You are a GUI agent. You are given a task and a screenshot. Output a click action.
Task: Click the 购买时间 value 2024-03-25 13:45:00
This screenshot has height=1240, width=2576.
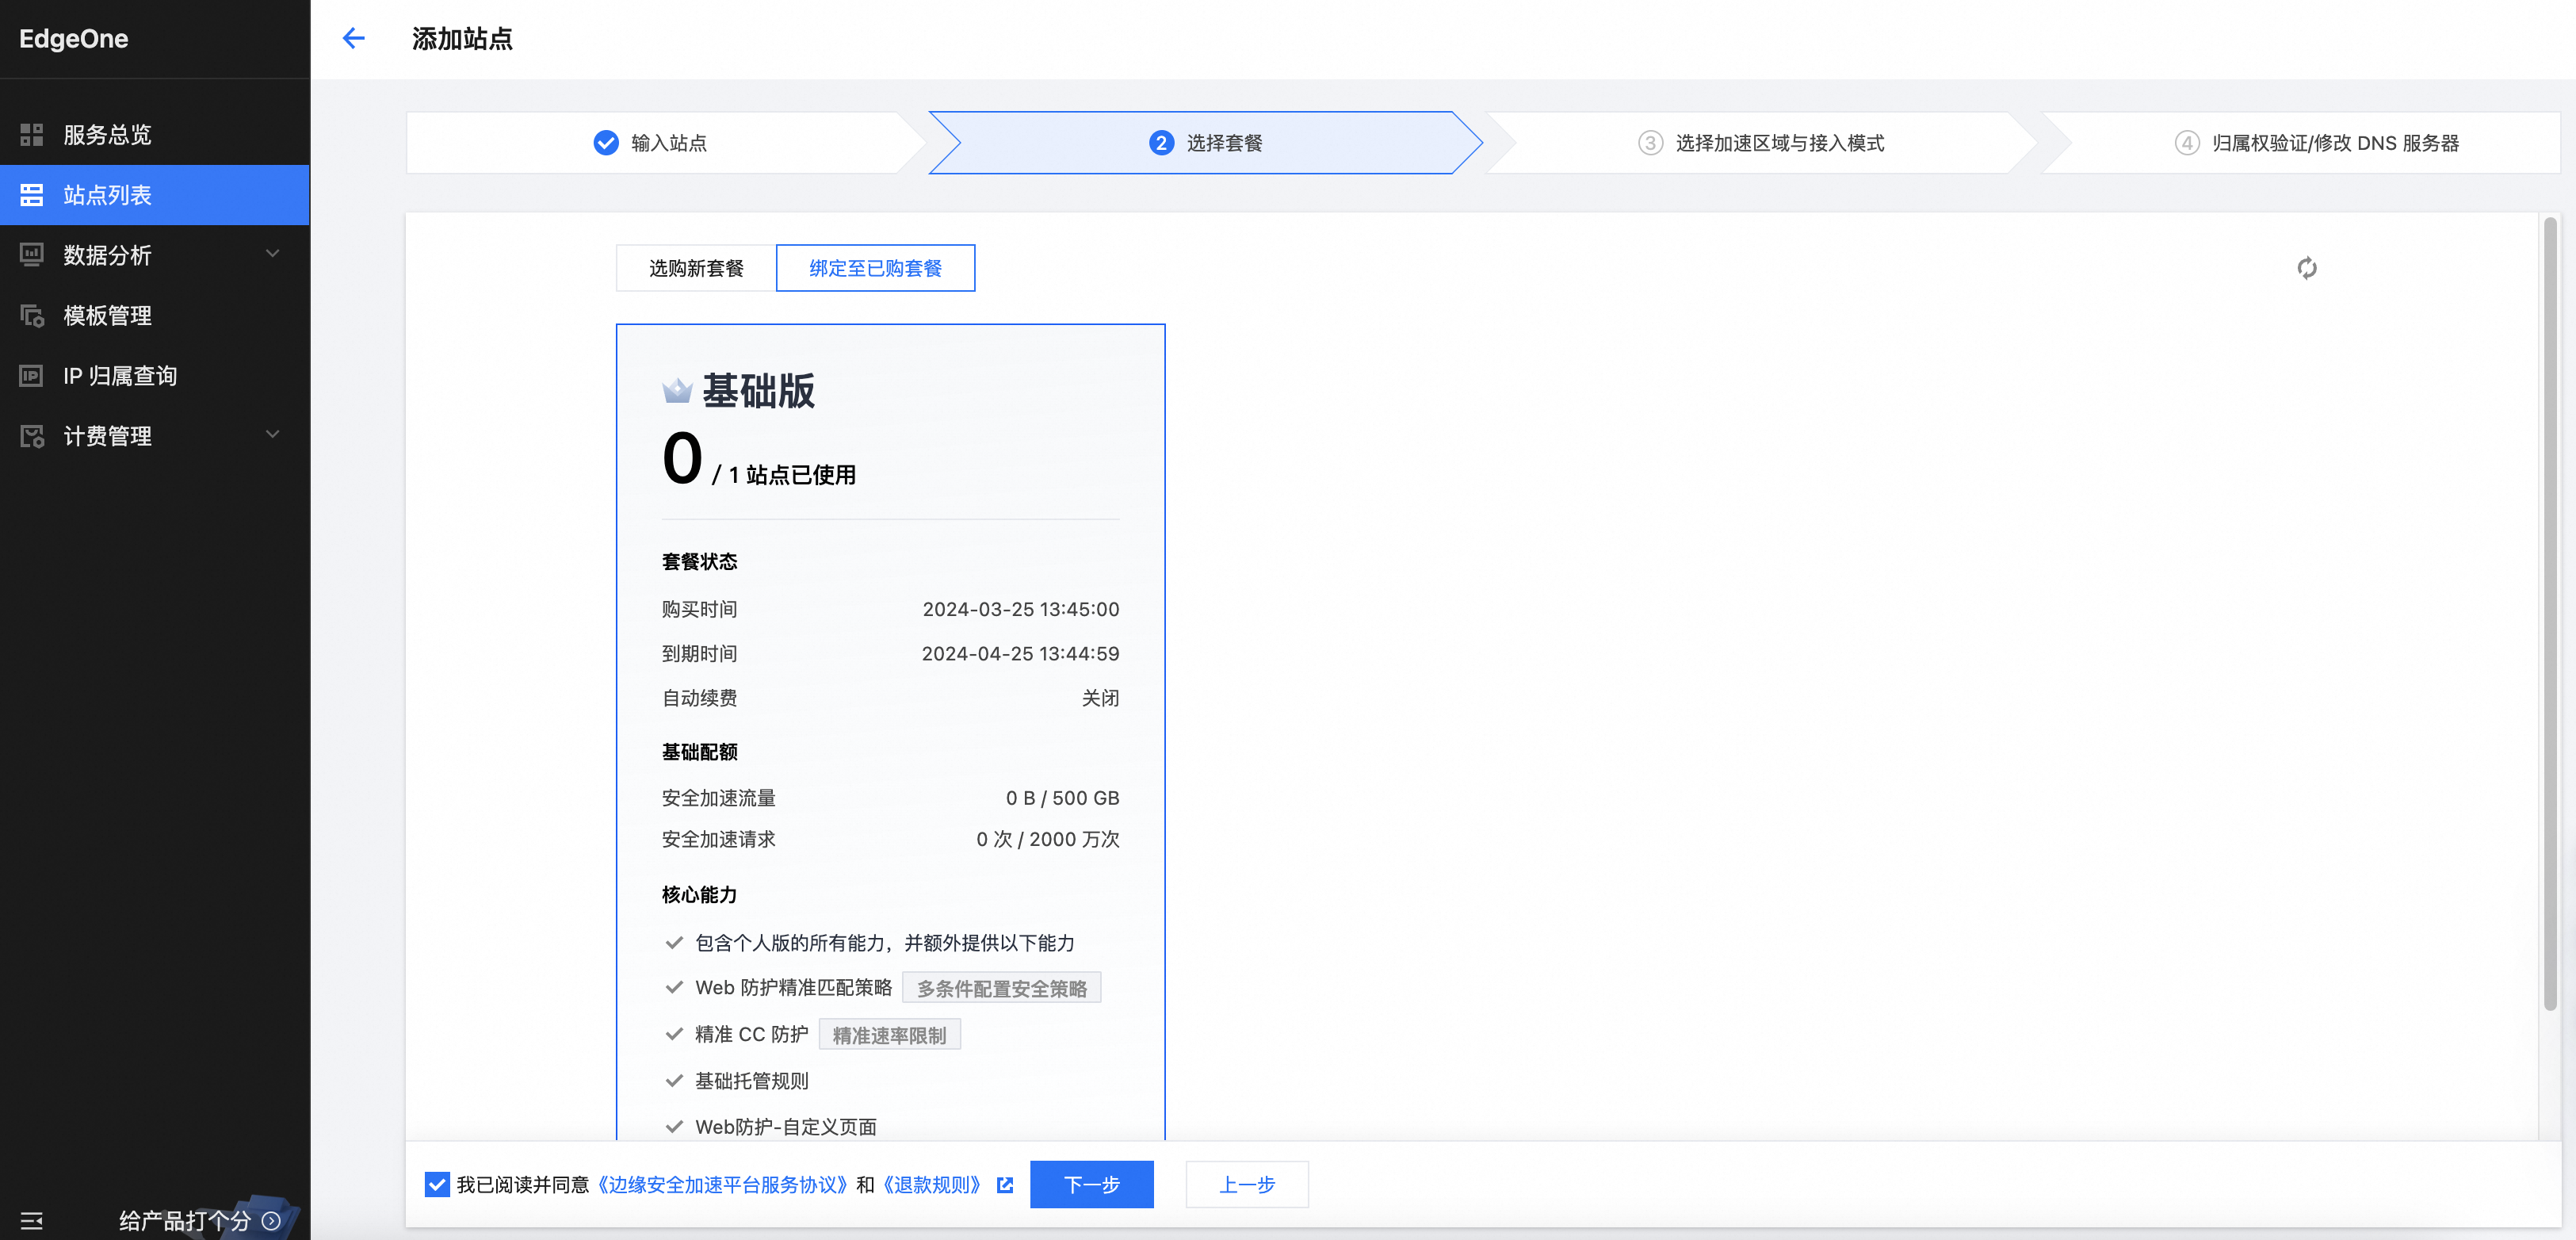(1020, 609)
